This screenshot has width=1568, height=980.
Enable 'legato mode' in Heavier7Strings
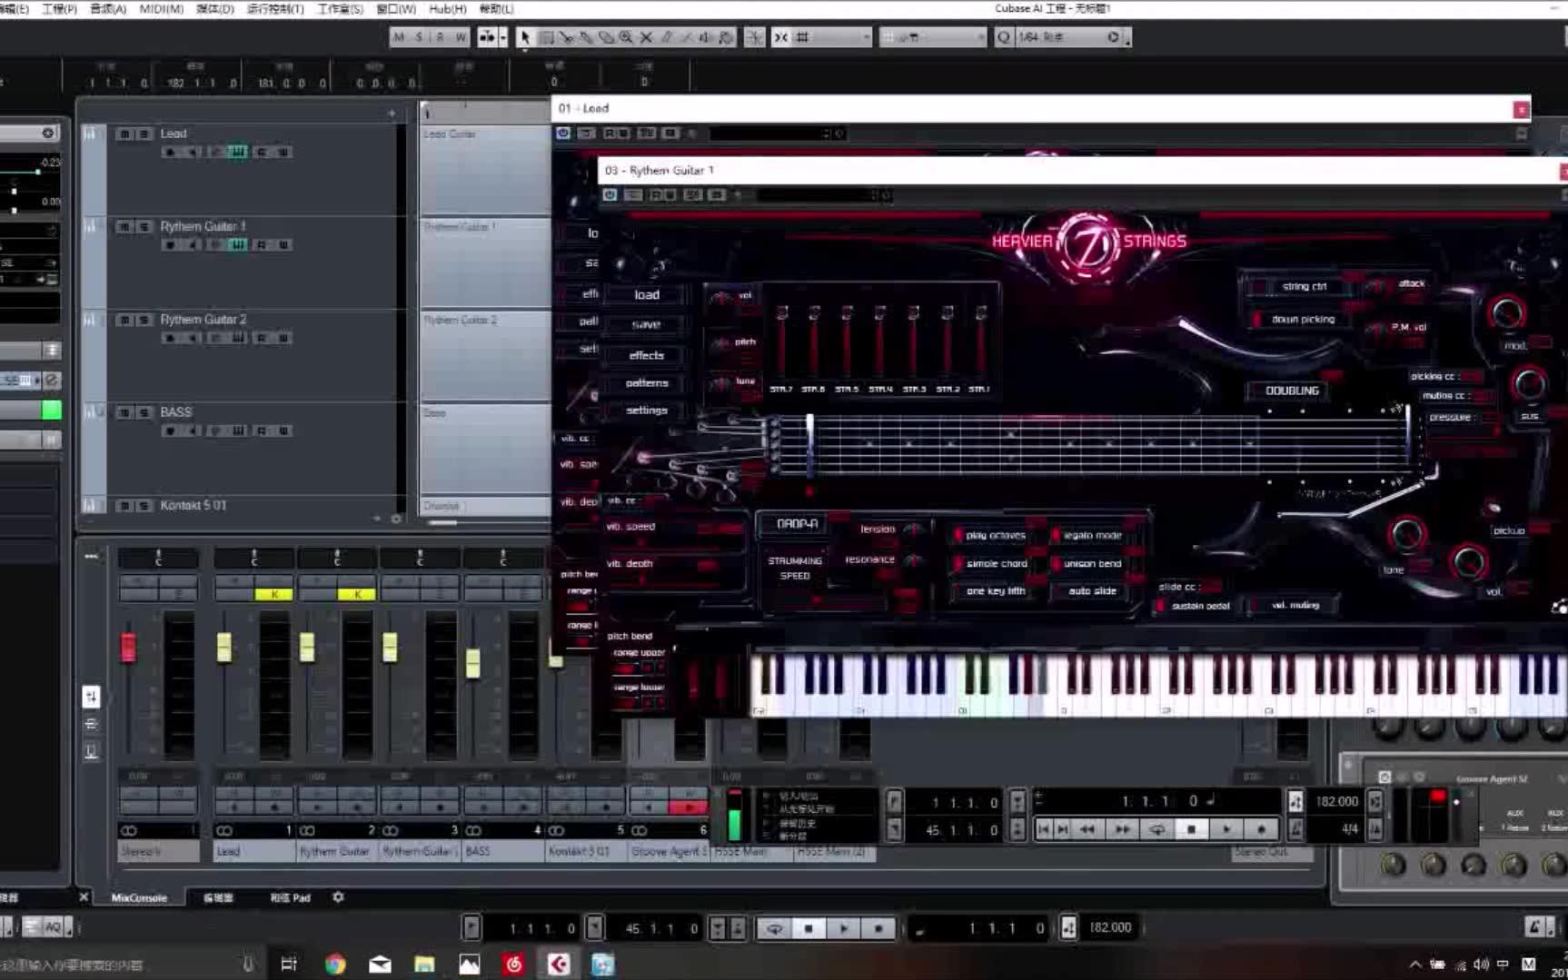coord(1087,535)
